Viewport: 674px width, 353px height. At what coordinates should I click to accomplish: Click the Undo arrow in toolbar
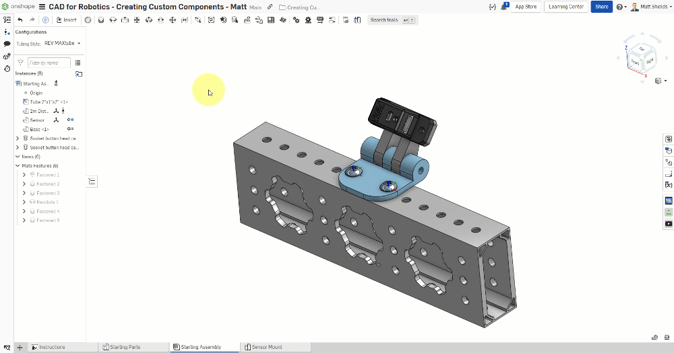click(20, 20)
